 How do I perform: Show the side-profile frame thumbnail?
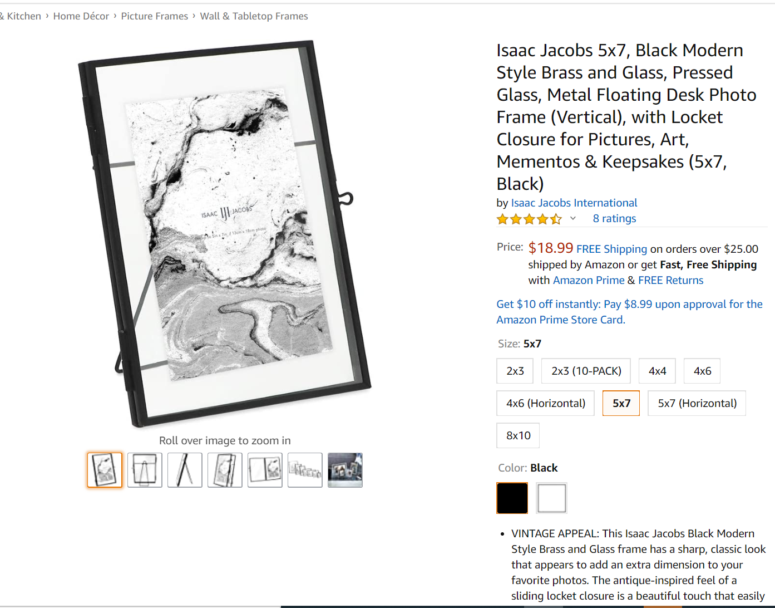pos(185,470)
